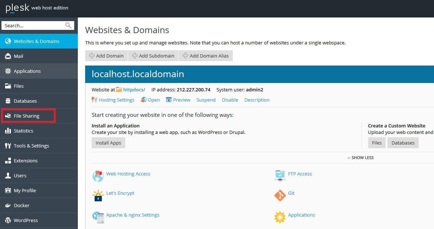Open Files in the sidebar
This screenshot has height=229, width=434.
coord(39,86)
